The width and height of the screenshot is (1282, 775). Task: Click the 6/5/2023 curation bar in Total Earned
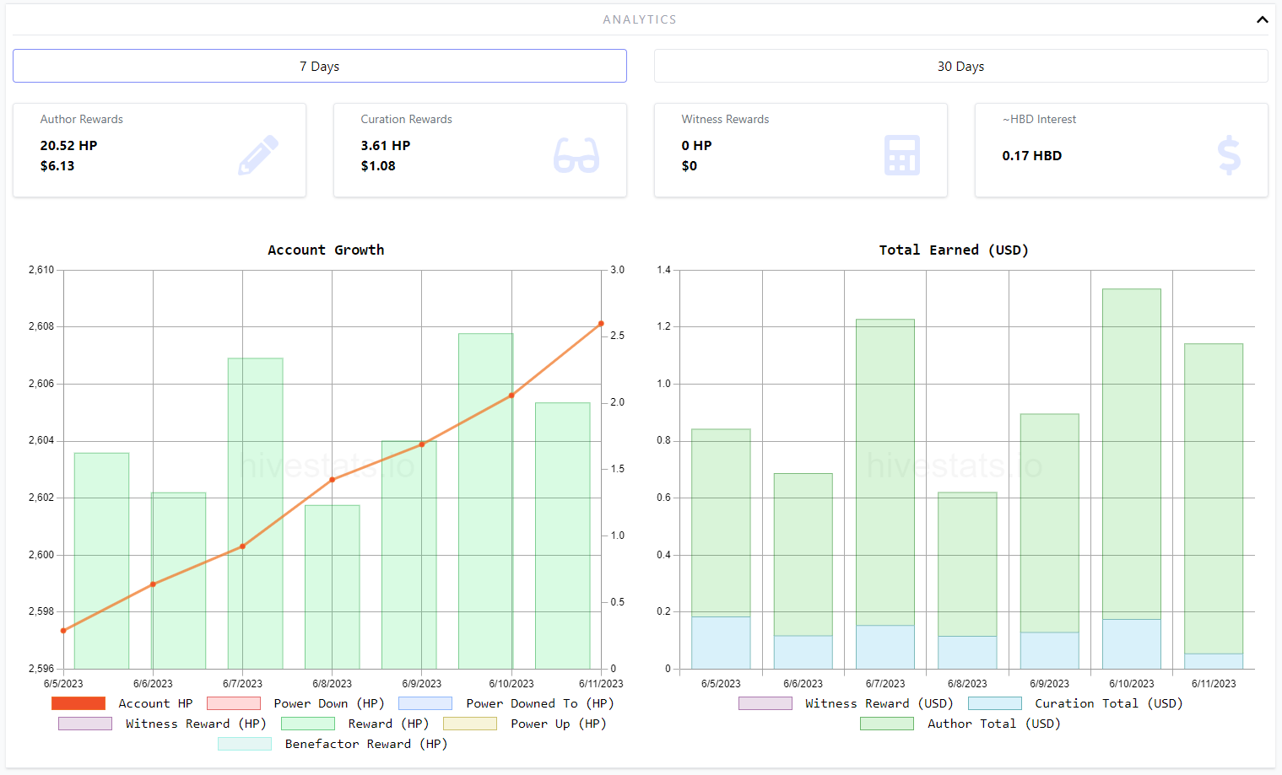click(721, 643)
